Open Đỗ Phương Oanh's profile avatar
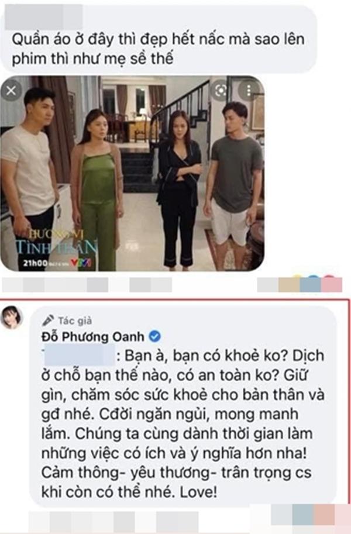 pos(12,318)
